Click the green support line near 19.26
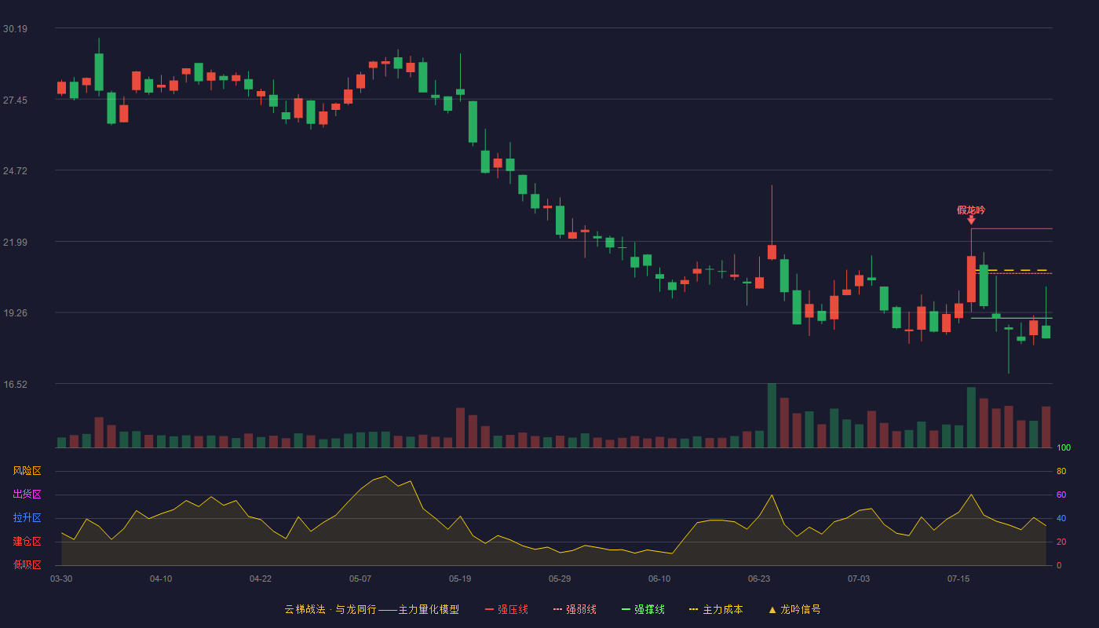 pos(1011,318)
